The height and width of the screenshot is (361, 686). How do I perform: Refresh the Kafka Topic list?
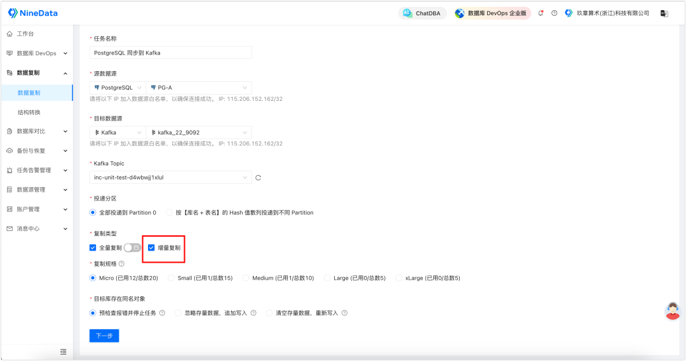(x=258, y=178)
